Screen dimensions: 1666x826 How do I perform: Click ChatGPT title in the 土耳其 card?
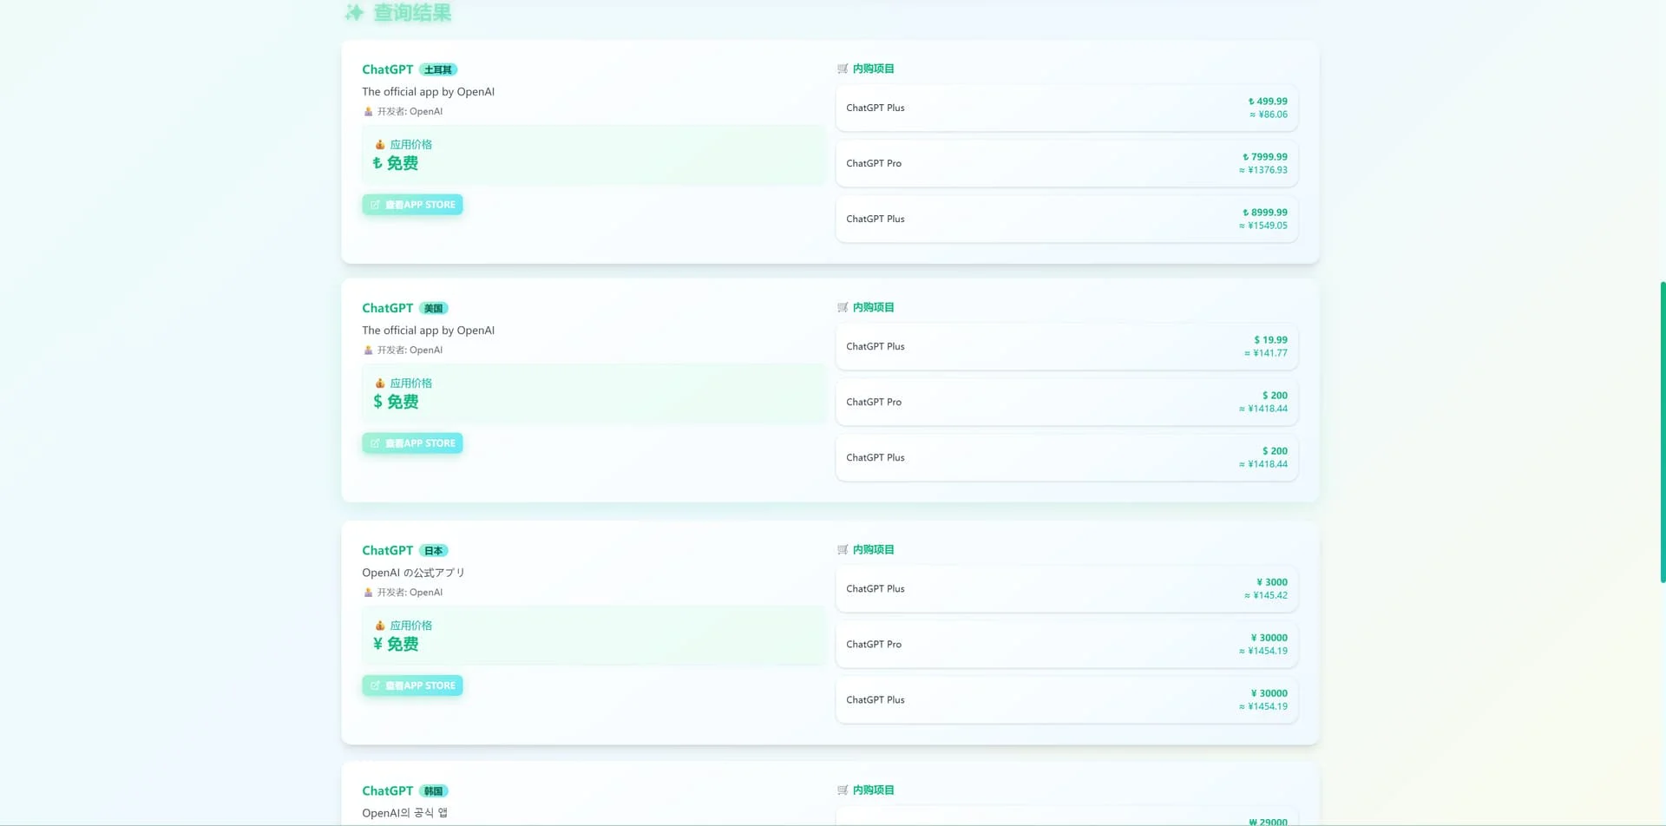point(387,69)
